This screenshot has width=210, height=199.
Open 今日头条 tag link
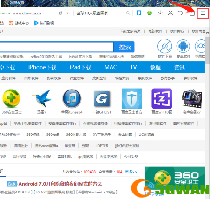point(131,157)
